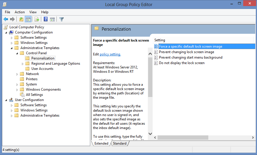Expand Regional and Language Options
Viewport: 257px width, 155px height.
point(23,64)
